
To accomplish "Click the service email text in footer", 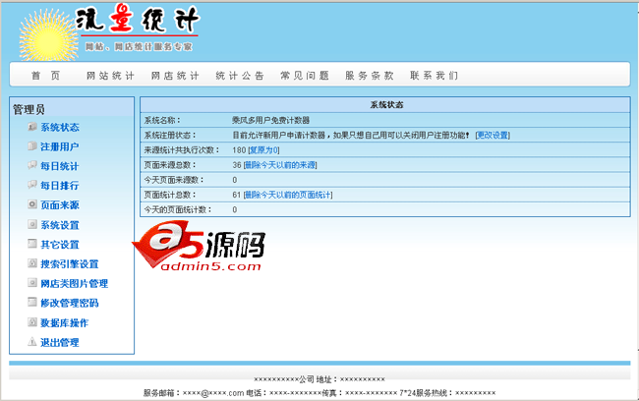I will click(x=194, y=393).
